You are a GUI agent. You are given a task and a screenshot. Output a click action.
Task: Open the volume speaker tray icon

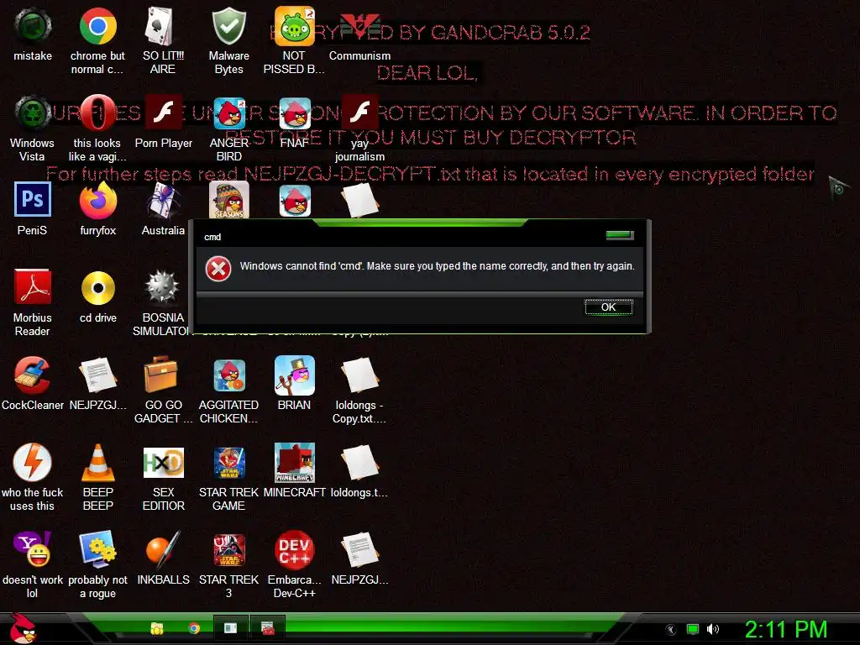pos(713,629)
